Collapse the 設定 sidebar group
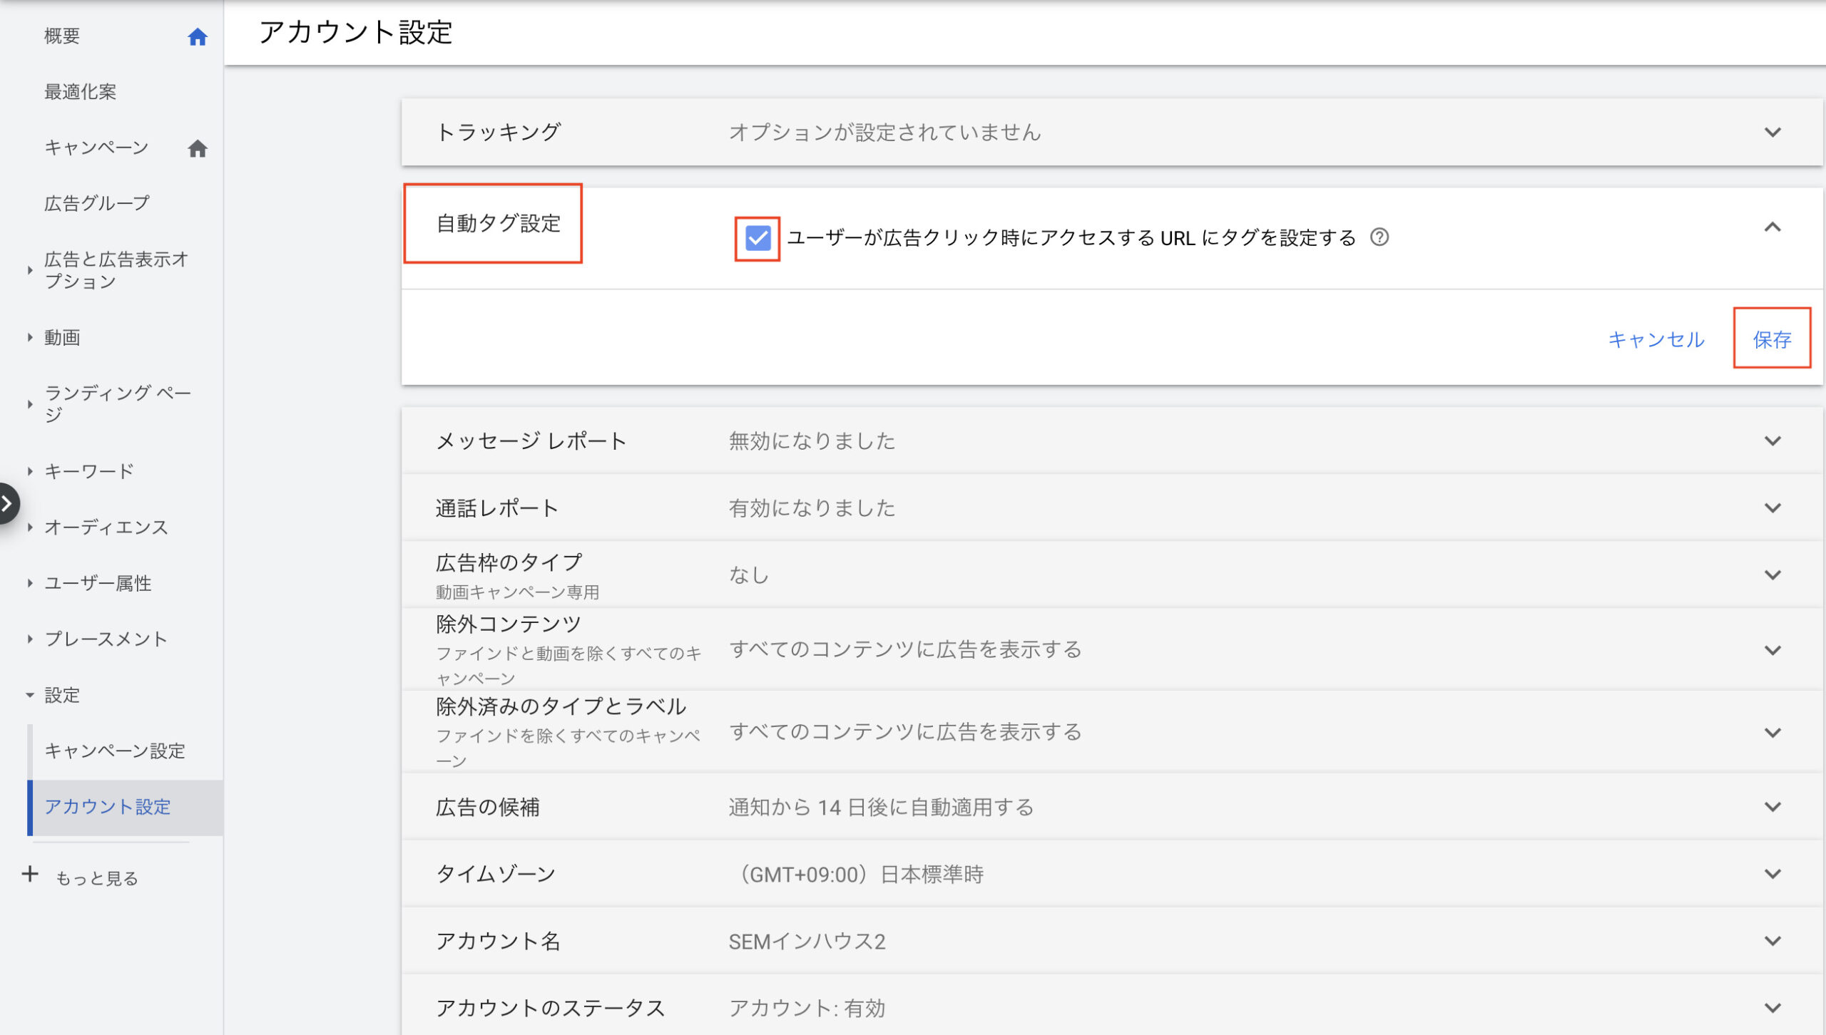 [30, 695]
